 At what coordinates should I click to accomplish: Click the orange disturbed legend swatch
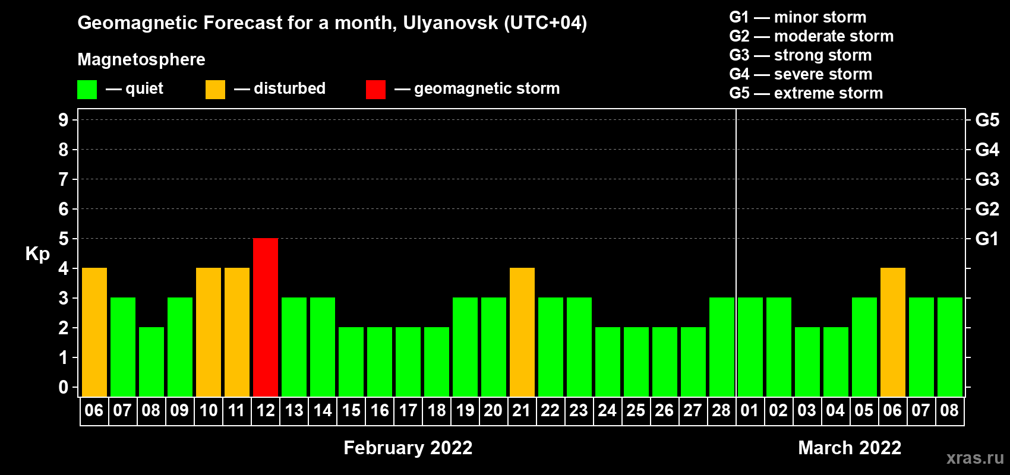(x=215, y=90)
